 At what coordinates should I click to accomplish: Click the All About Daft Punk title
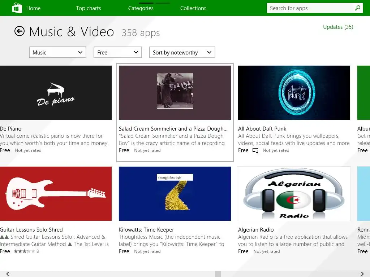click(262, 129)
